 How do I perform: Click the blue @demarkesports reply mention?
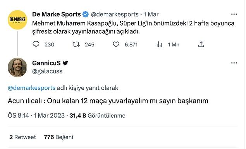pyautogui.click(x=31, y=88)
